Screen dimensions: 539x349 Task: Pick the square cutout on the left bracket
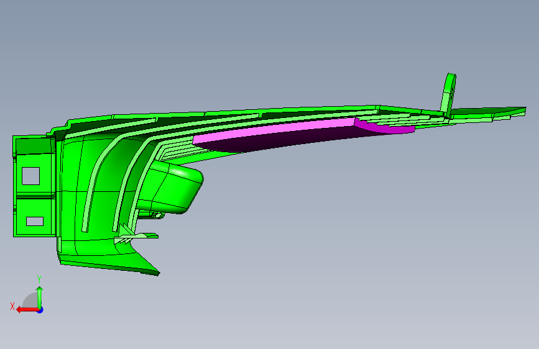click(x=30, y=176)
